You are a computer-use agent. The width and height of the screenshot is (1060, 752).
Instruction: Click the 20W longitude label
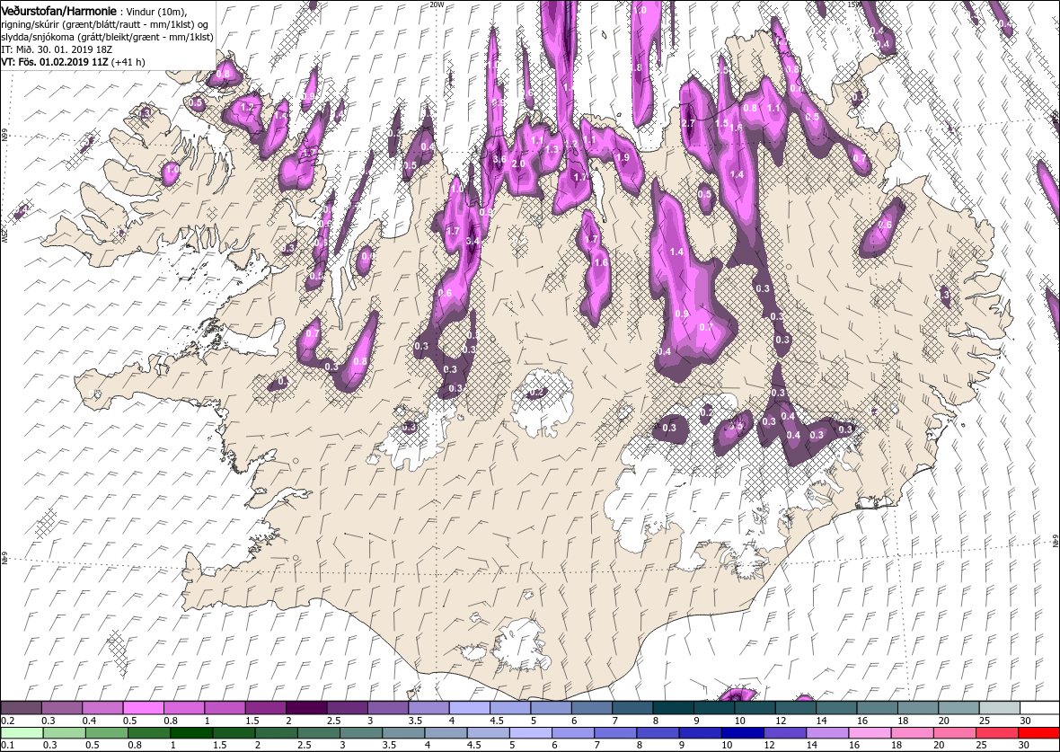[x=437, y=4]
